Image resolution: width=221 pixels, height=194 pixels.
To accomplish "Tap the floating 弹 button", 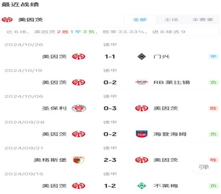I will point(204,167).
